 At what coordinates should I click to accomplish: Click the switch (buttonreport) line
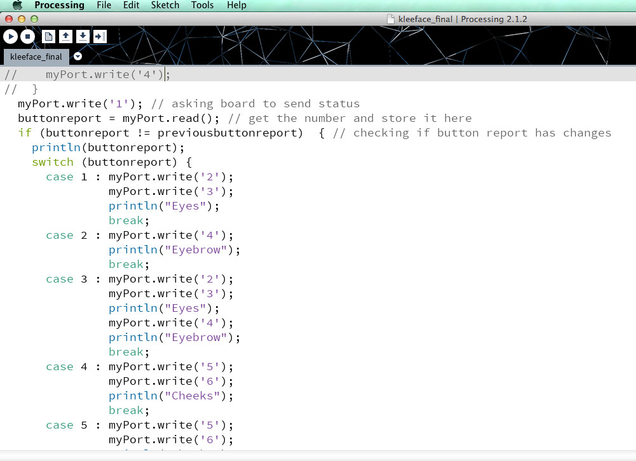(112, 162)
